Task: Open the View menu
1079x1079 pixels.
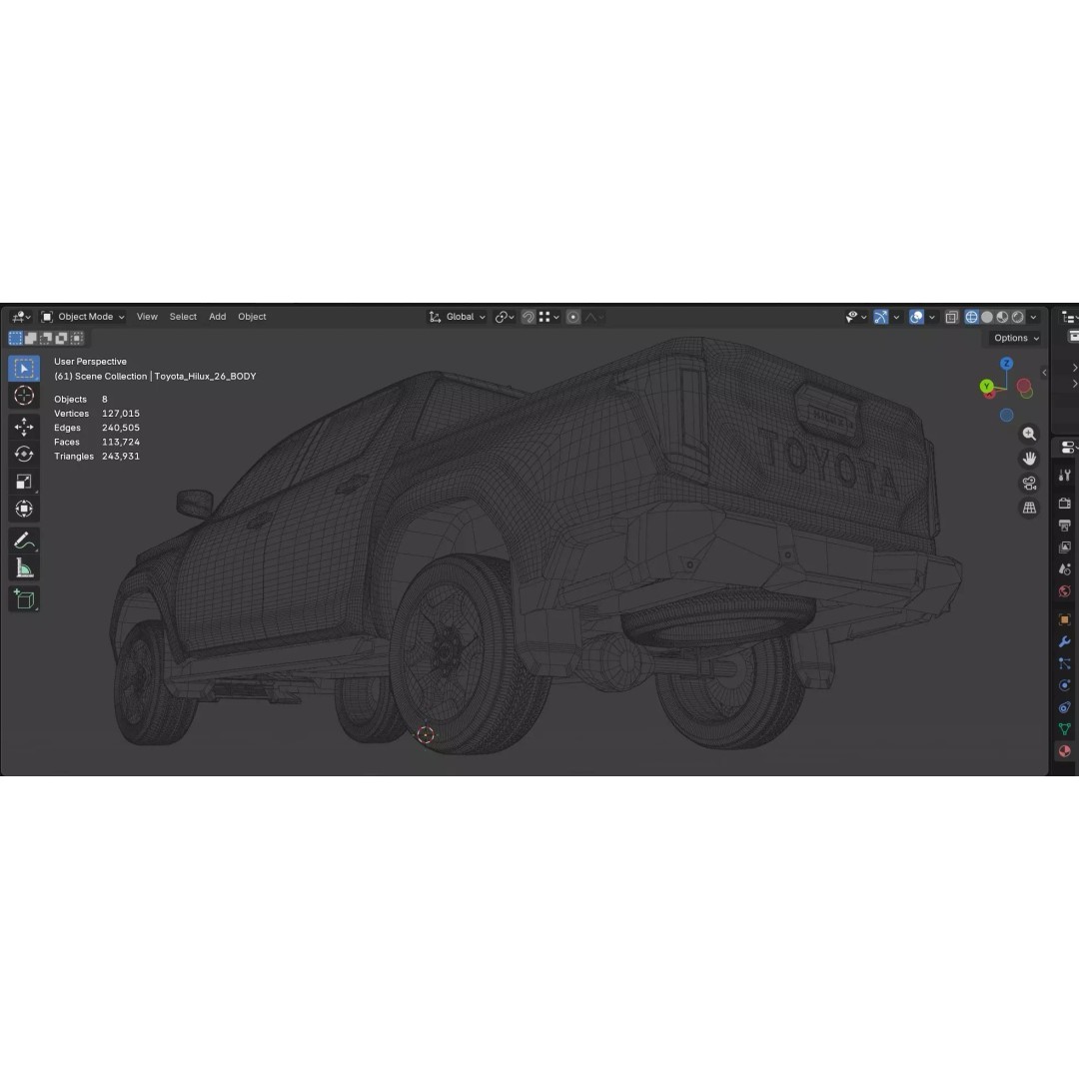Action: [147, 318]
